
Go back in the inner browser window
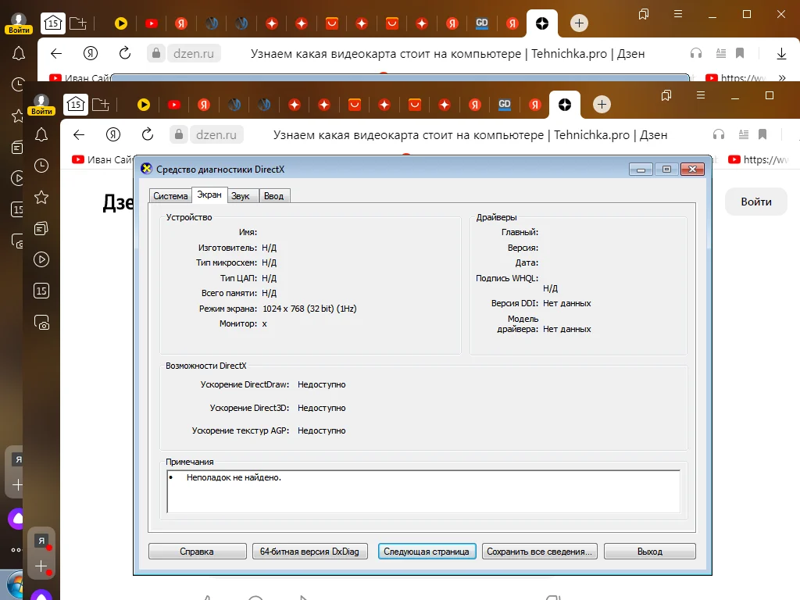(x=79, y=134)
